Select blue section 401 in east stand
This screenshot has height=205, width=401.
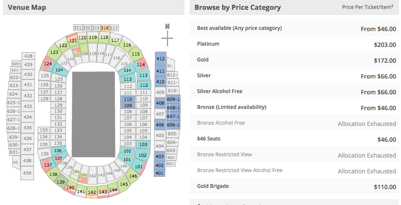click(x=160, y=173)
